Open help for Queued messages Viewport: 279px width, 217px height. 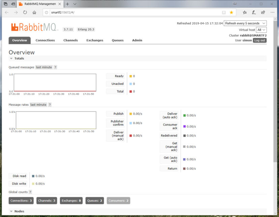[55, 67]
